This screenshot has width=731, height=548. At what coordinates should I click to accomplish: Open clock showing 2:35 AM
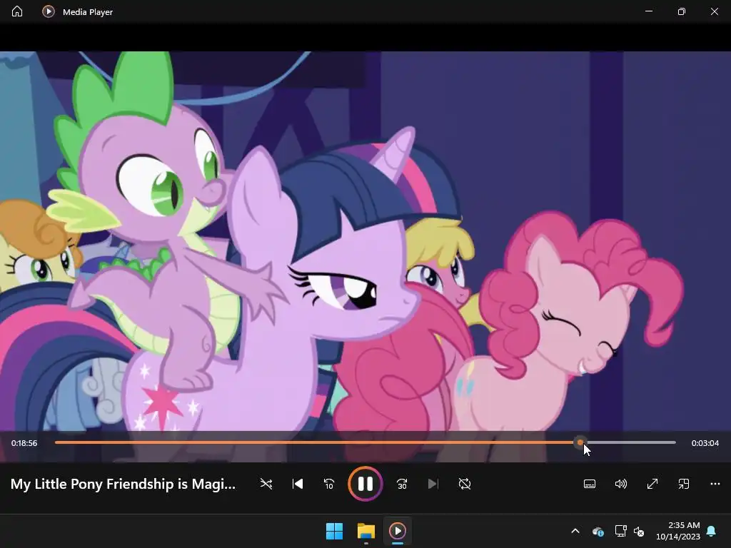click(678, 531)
